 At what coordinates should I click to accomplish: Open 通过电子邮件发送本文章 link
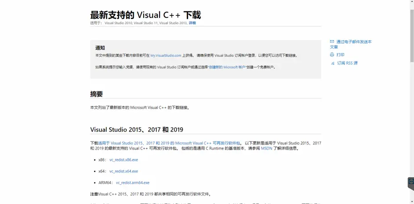351,44
